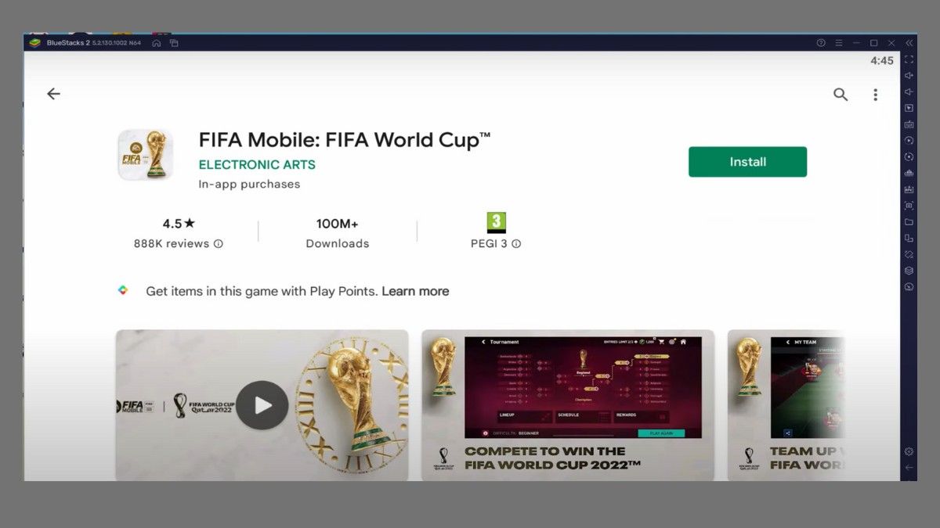
Task: Click the info icon beside 888K reviews
Action: pyautogui.click(x=219, y=244)
